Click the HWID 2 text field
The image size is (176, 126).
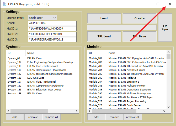tap(52, 34)
